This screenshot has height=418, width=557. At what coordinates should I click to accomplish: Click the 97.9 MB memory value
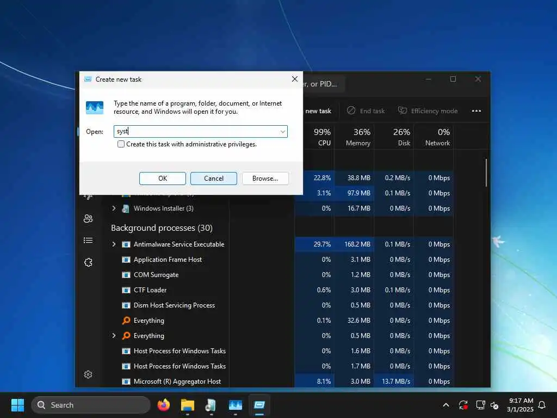(x=359, y=193)
